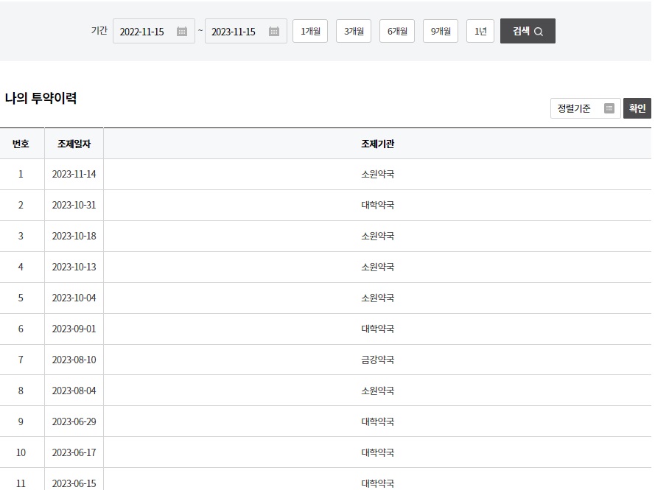Click 소원약국 in the 2023-08-04 row
The image size is (655, 490).
pos(378,391)
